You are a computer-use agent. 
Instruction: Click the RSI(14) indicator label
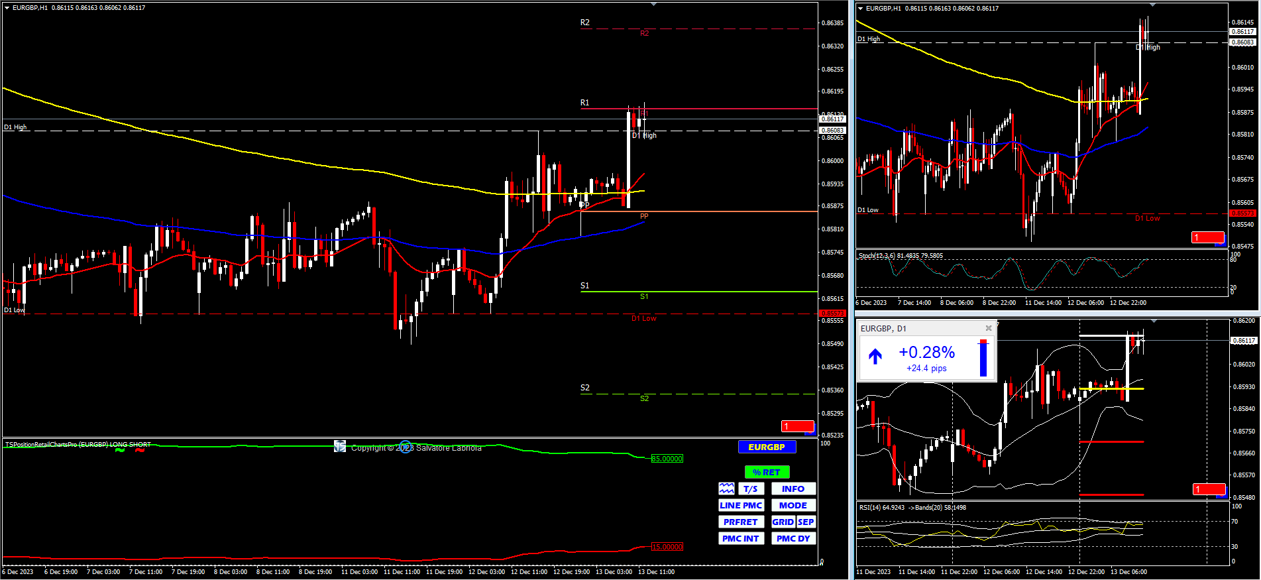pos(912,507)
